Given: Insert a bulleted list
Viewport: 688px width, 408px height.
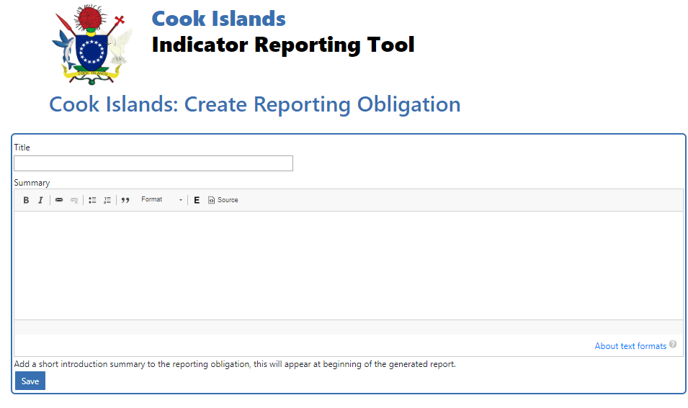Looking at the screenshot, I should pos(92,200).
